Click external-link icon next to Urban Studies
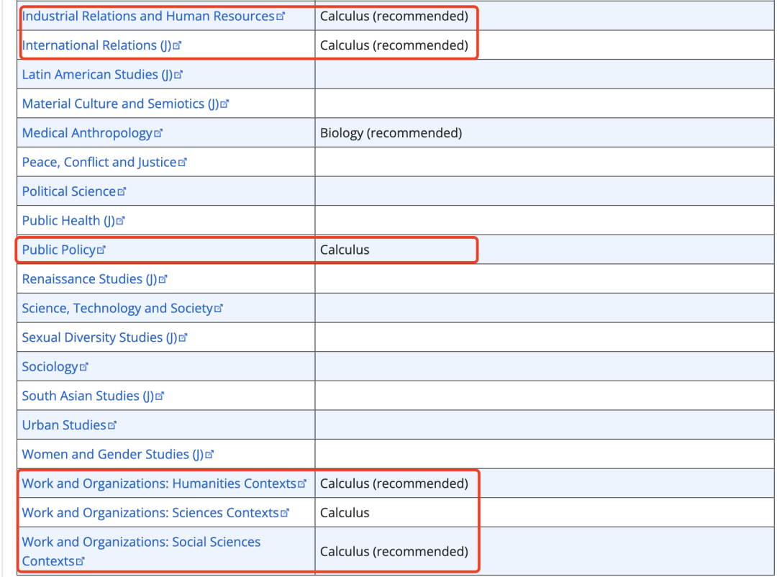Screen dimensions: 777x577 [112, 426]
